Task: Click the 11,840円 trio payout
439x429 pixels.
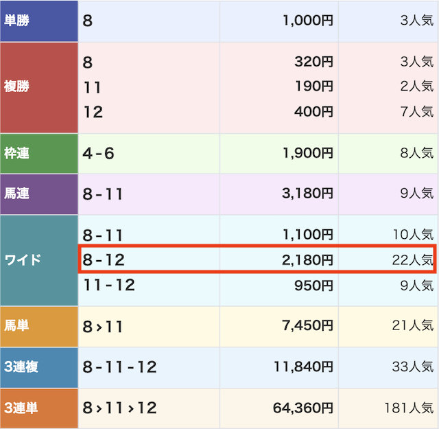Action: tap(304, 367)
